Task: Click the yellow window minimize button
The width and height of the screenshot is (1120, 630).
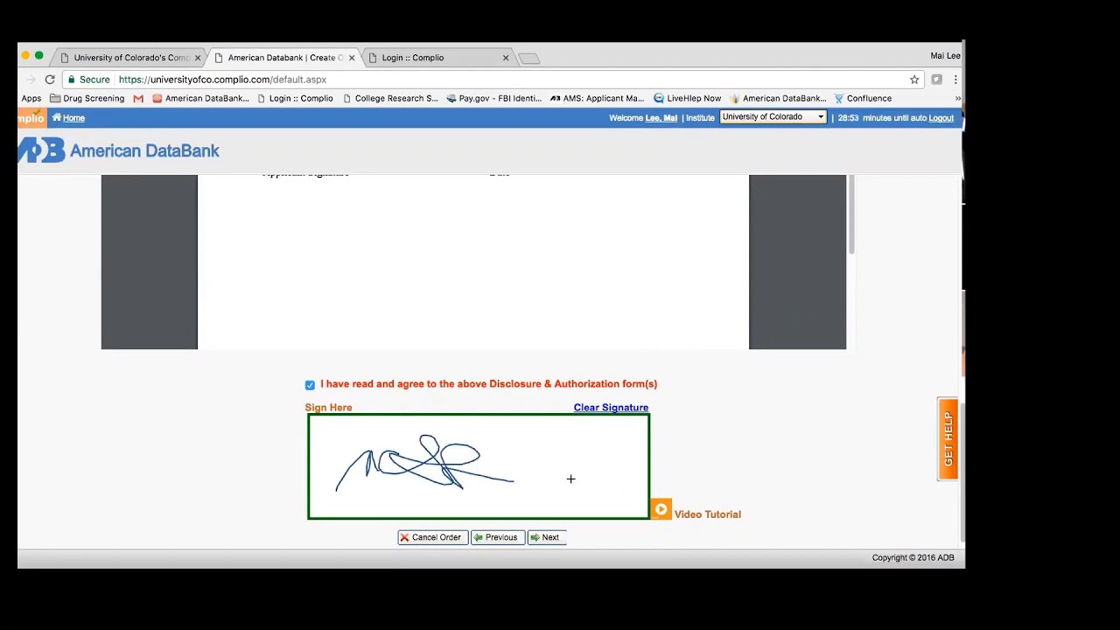Action: click(25, 56)
